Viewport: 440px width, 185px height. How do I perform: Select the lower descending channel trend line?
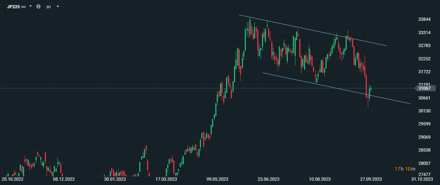(336, 88)
